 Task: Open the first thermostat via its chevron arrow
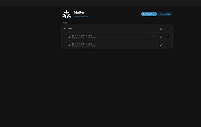coord(153,37)
